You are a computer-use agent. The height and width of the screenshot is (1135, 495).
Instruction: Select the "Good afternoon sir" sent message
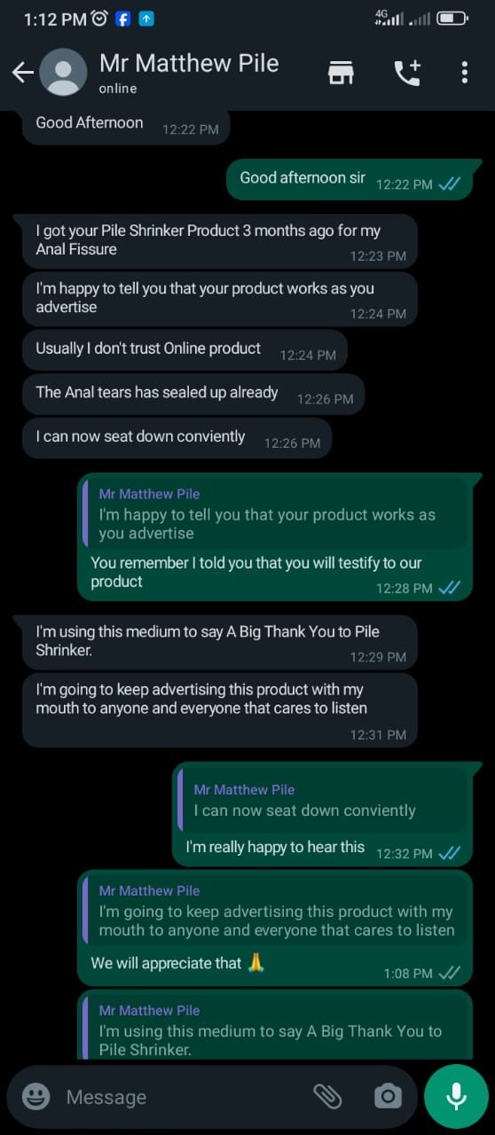click(x=353, y=180)
